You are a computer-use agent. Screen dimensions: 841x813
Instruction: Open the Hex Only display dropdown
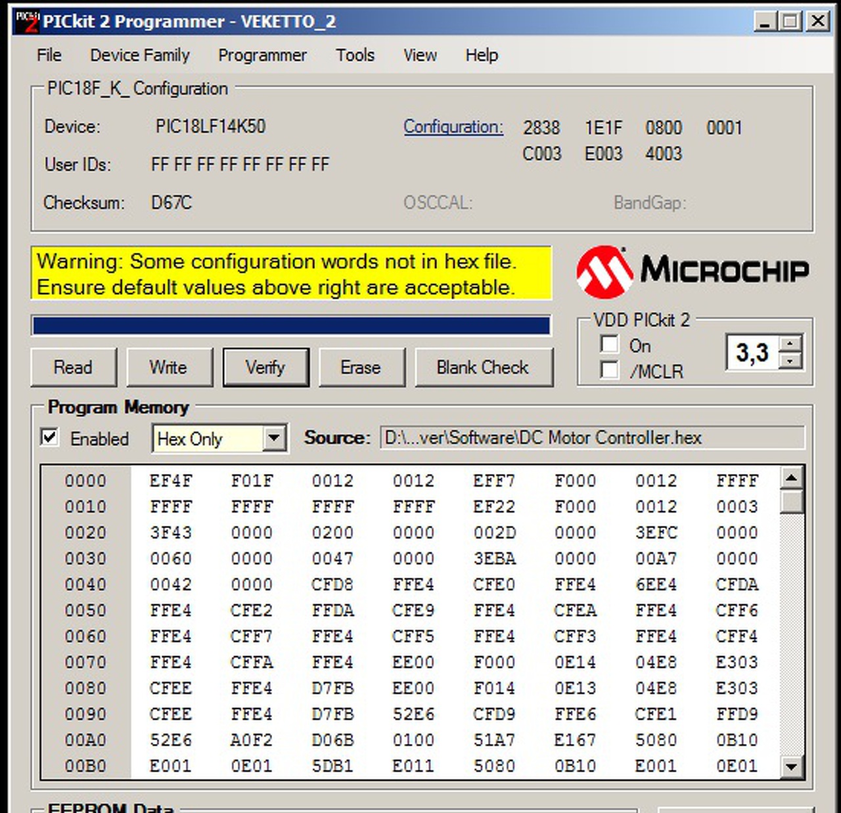pyautogui.click(x=275, y=438)
